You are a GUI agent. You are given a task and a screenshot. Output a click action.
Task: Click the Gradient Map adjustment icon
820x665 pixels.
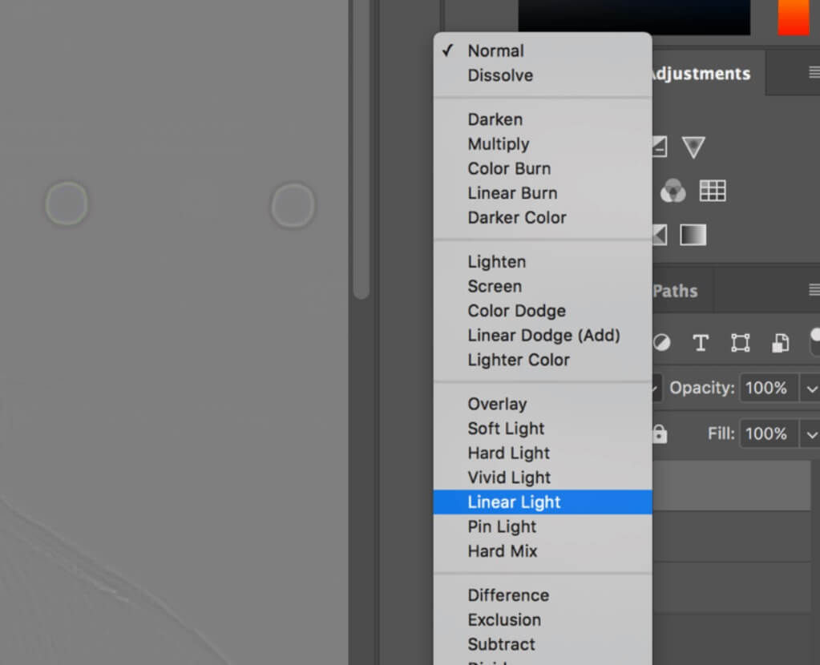[693, 235]
